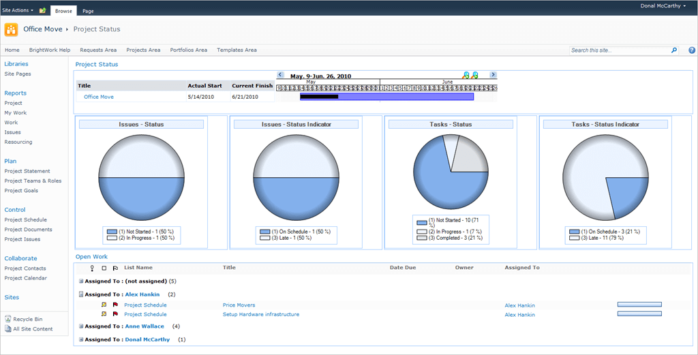Click the orange Office Move site logo
Viewport: 698px width, 355px height.
coord(11,29)
